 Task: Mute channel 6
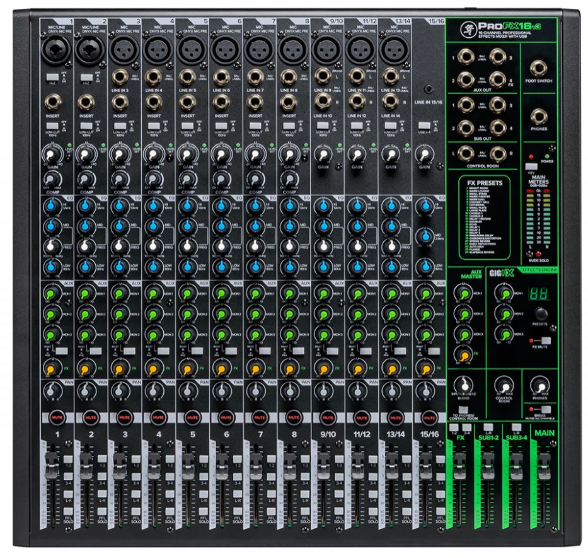click(226, 417)
